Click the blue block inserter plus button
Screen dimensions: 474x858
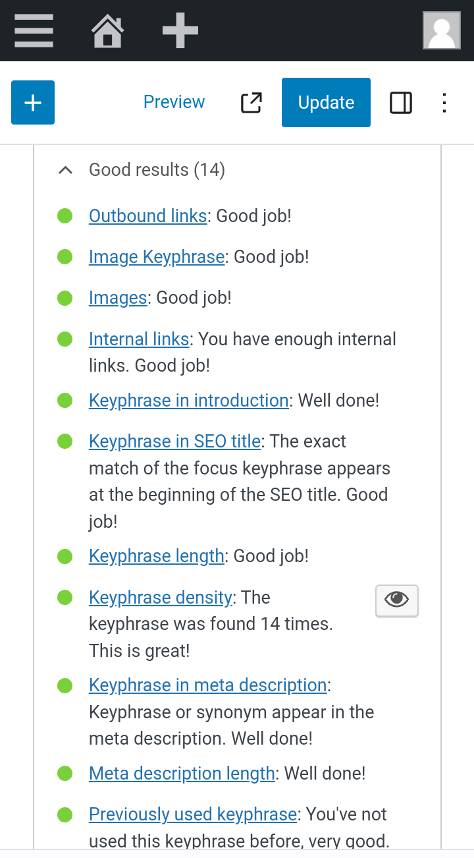point(33,102)
